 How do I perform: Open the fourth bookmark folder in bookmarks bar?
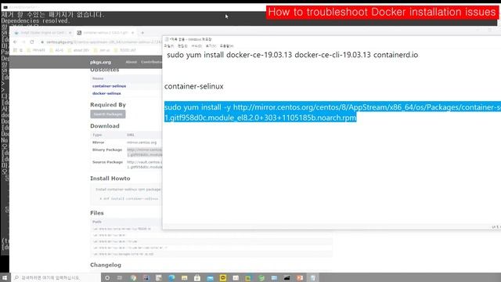pyautogui.click(x=102, y=50)
